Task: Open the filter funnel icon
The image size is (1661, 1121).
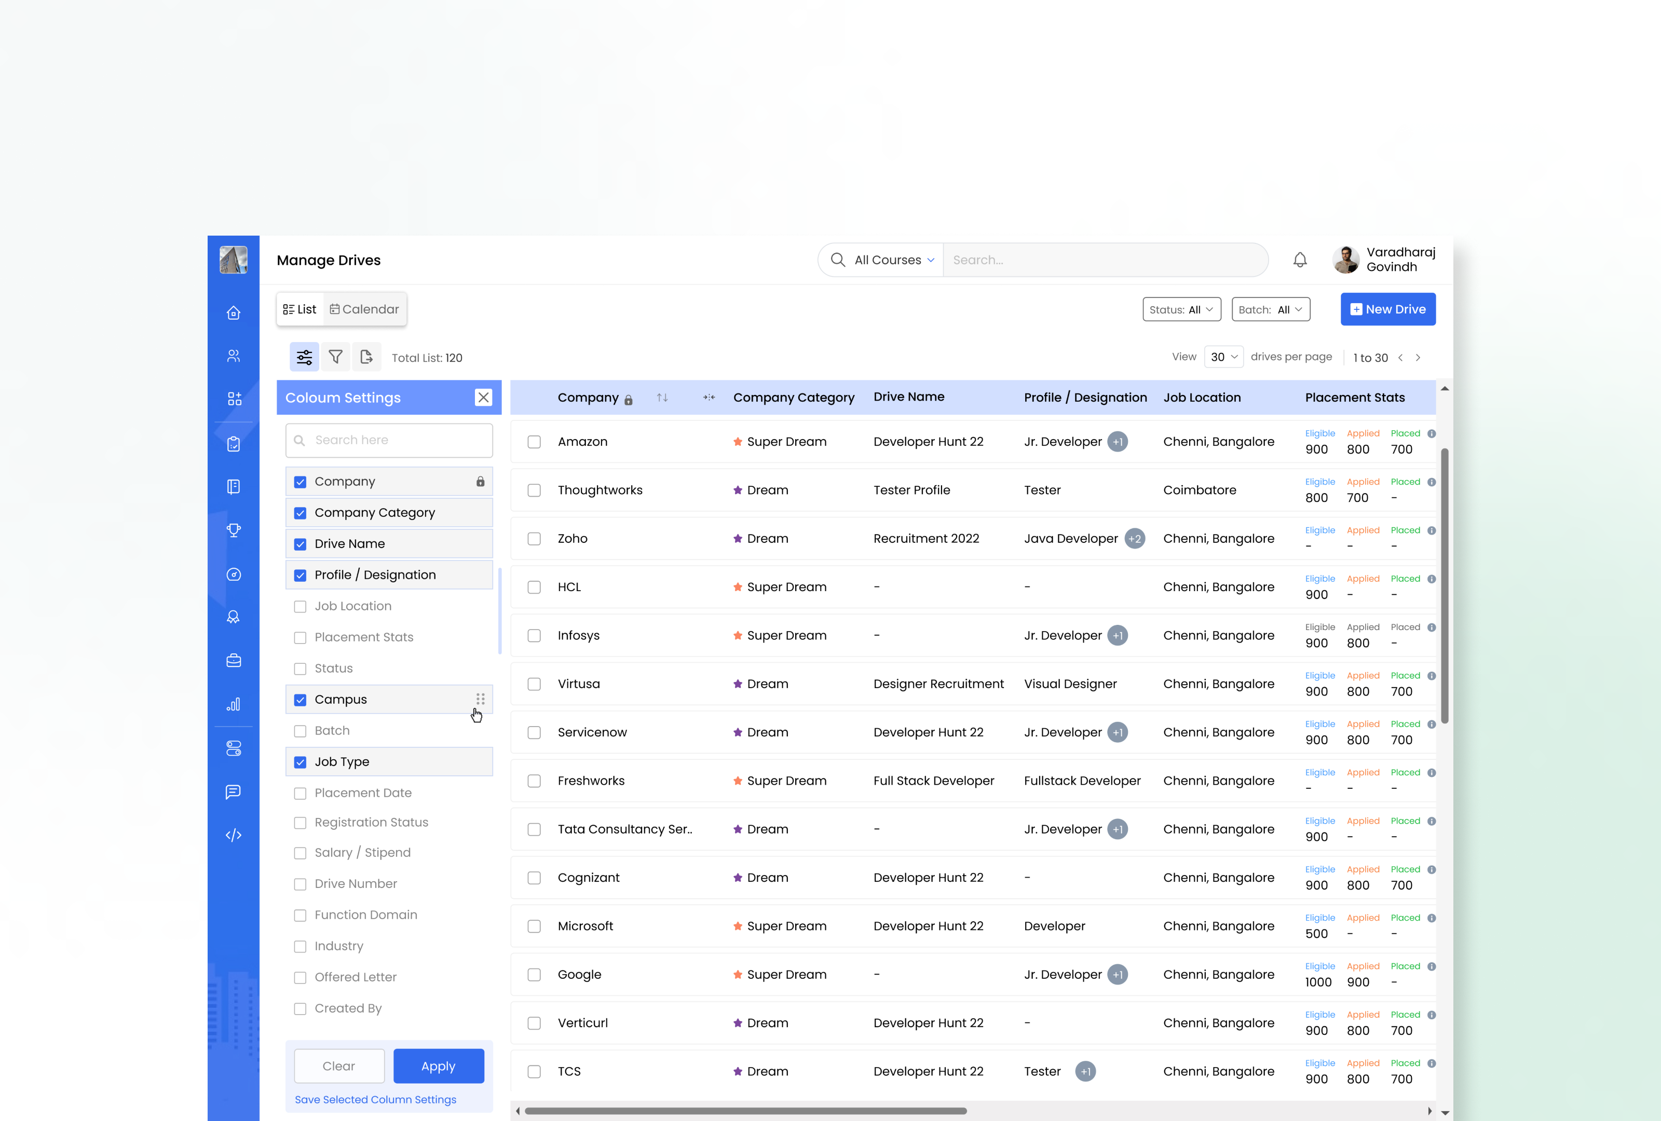Action: (335, 357)
